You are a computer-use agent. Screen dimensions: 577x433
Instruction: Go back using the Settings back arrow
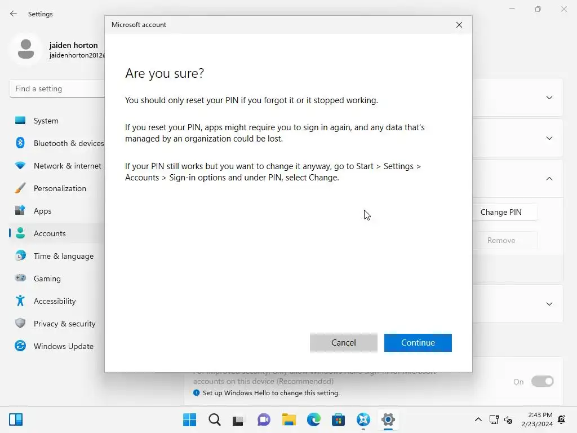click(x=14, y=14)
